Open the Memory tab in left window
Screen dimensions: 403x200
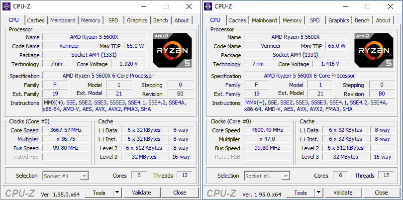(91, 20)
